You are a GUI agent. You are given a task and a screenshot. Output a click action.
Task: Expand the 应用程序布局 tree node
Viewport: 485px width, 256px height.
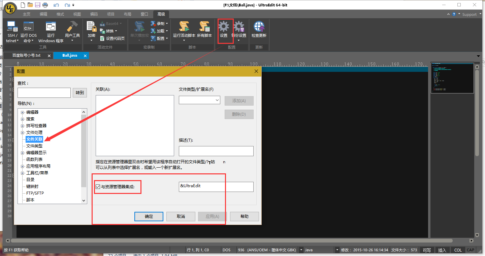coord(23,166)
